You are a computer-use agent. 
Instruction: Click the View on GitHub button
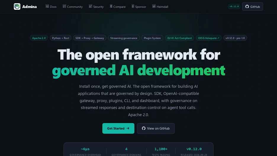pyautogui.click(x=156, y=128)
